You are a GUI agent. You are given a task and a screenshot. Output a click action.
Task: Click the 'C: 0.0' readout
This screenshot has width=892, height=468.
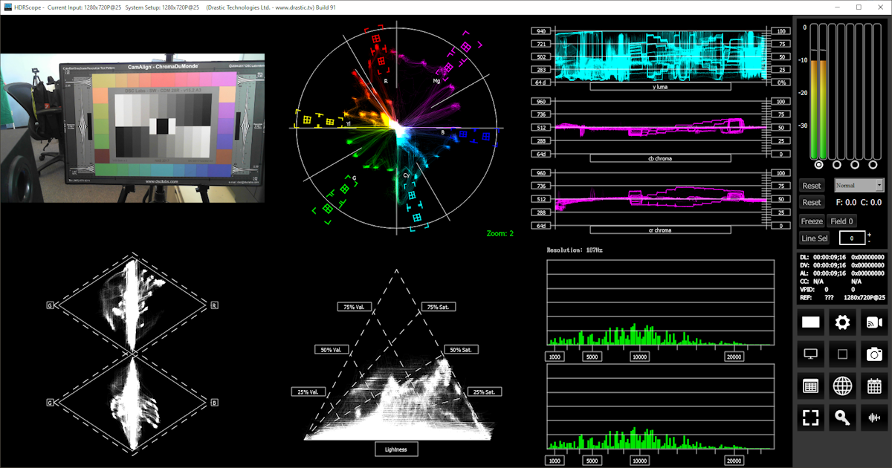coord(871,202)
